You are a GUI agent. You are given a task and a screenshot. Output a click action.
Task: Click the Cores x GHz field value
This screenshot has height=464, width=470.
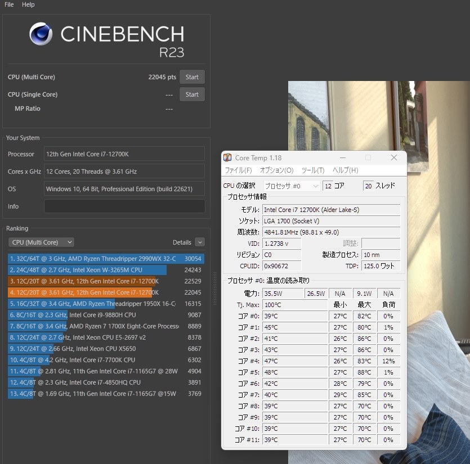[x=124, y=172]
